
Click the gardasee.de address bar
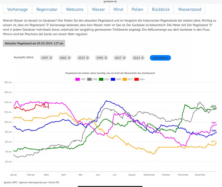tap(111, 2)
